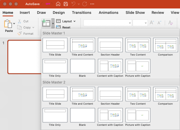Image resolution: width=180 pixels, height=130 pixels.
Task: Click the Home icon in title bar
Action: [58, 4]
